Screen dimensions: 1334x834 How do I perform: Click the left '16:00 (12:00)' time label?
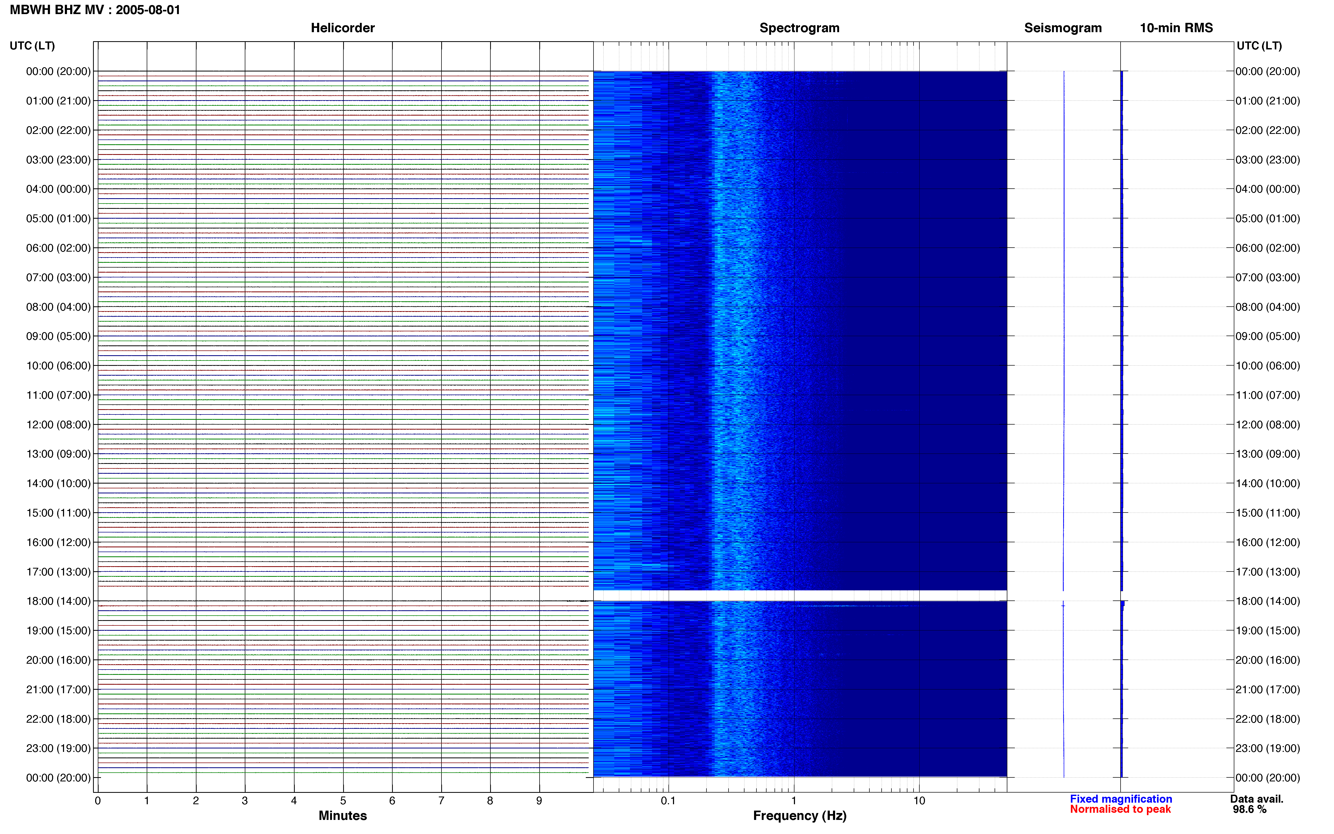coord(58,542)
